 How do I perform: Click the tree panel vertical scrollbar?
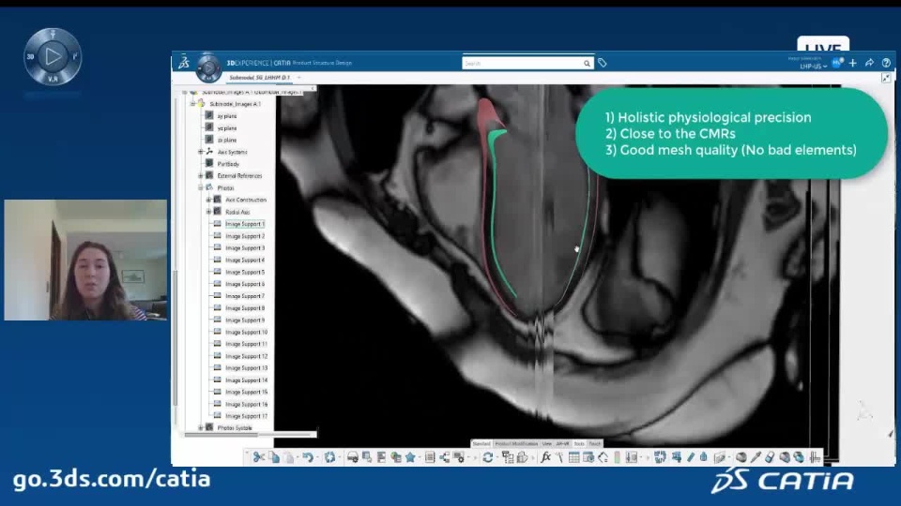[x=176, y=338]
